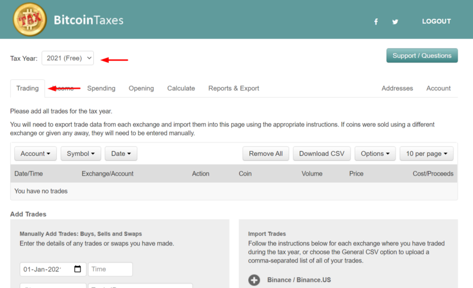Click the Cost/Proceeds column header
Viewport: 473px width, 288px height.
tap(433, 174)
